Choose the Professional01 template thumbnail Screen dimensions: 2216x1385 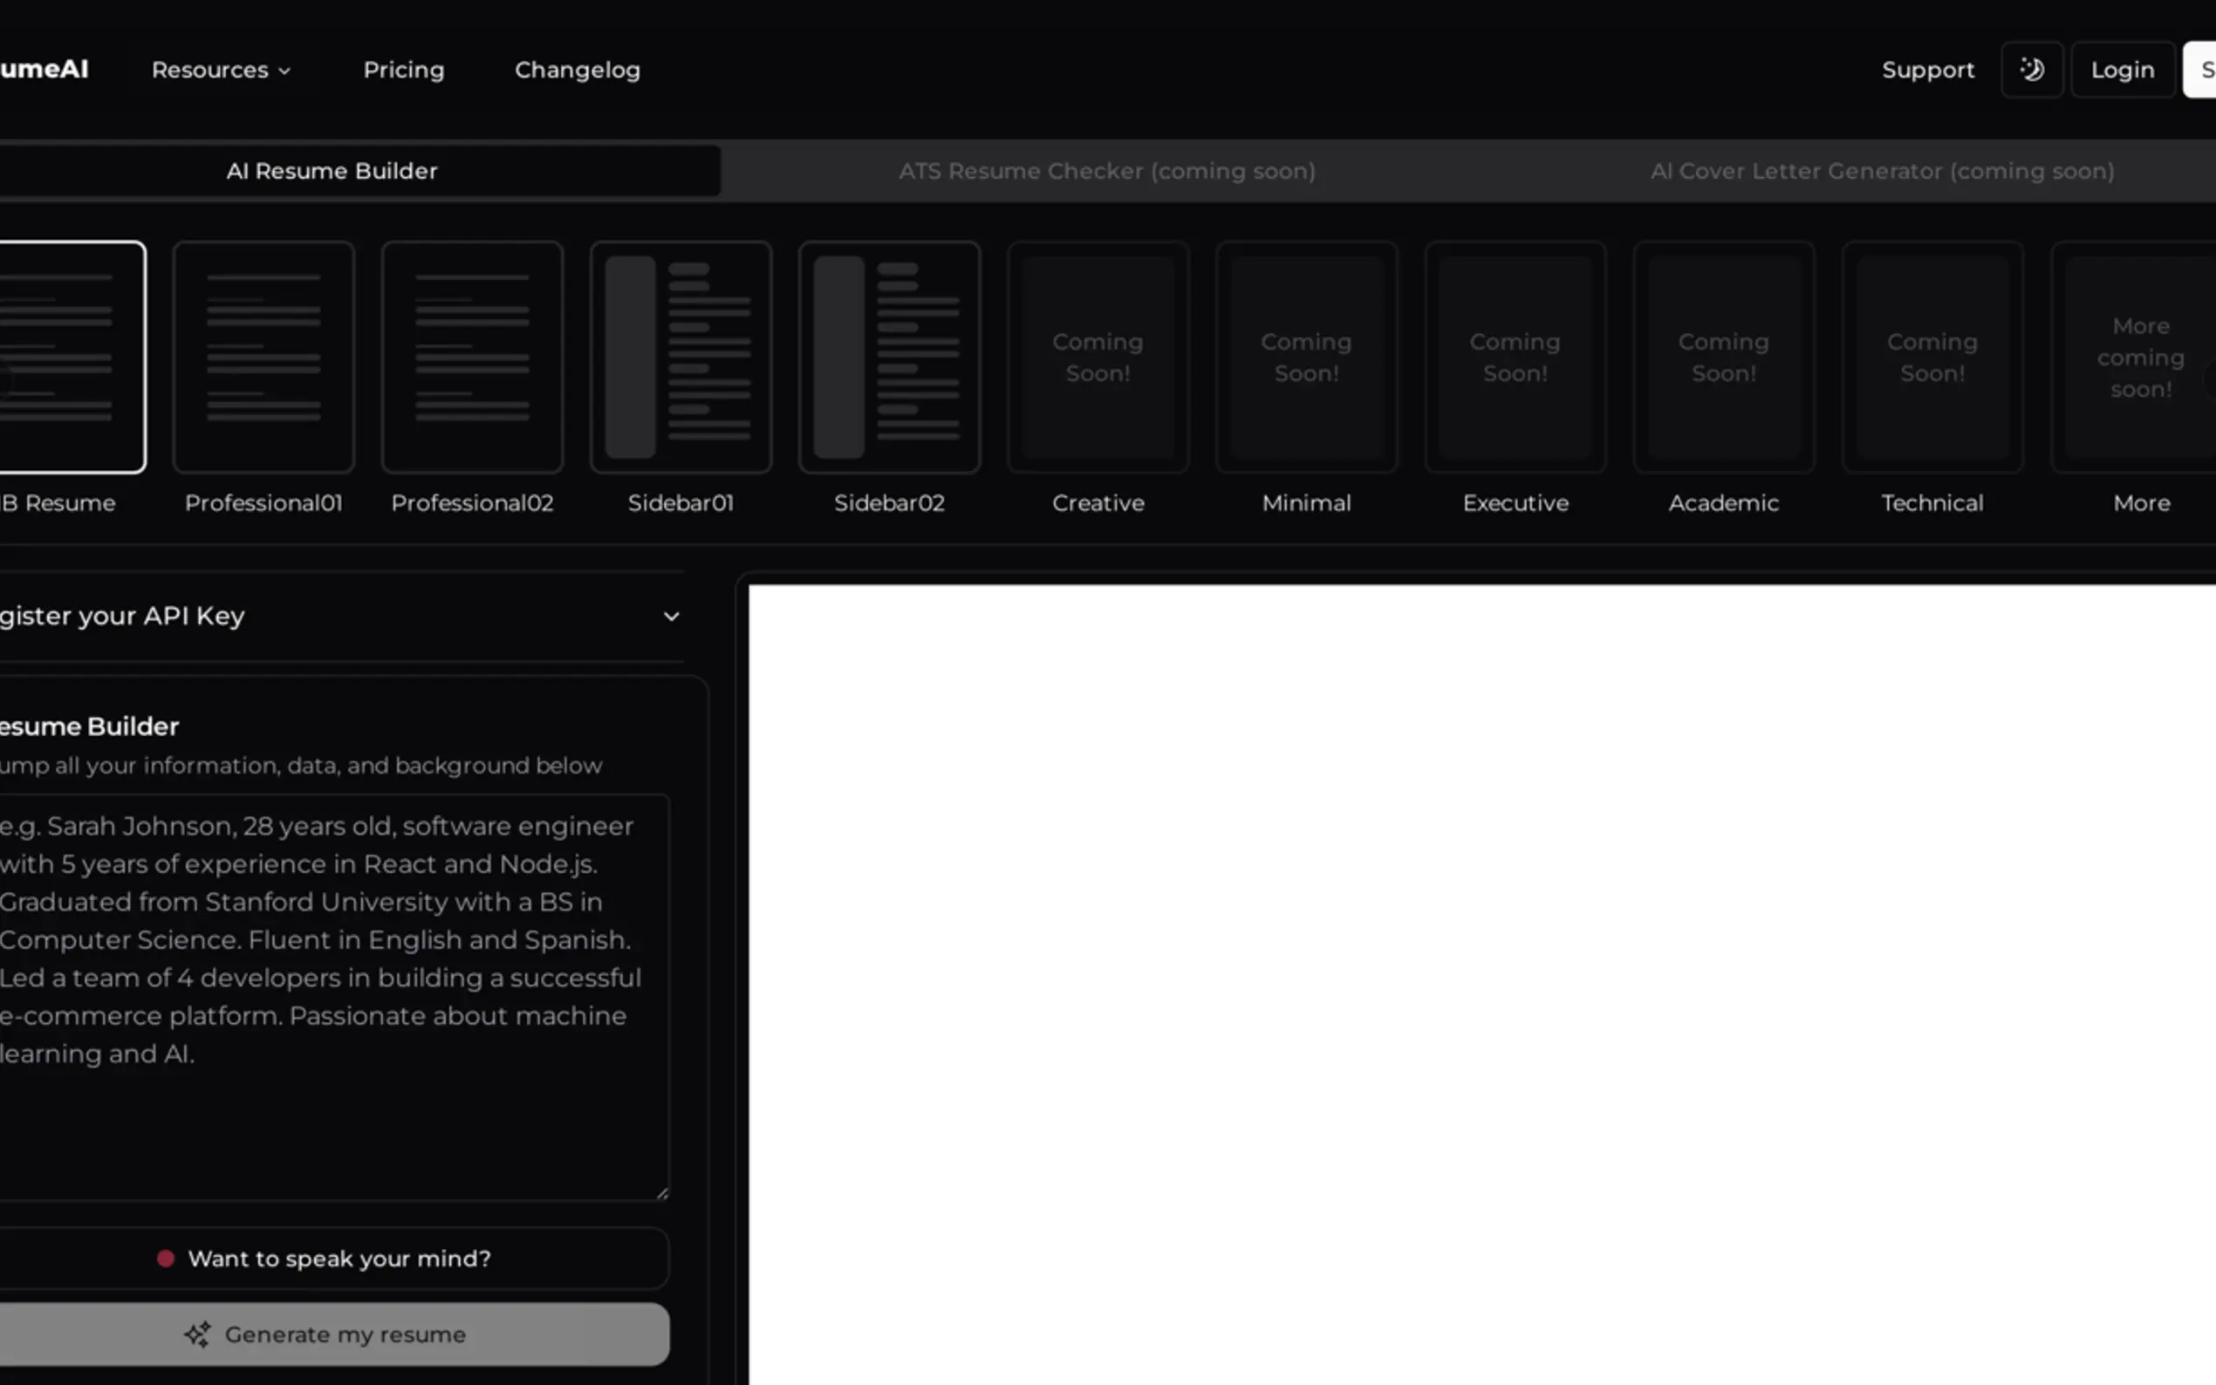click(263, 358)
